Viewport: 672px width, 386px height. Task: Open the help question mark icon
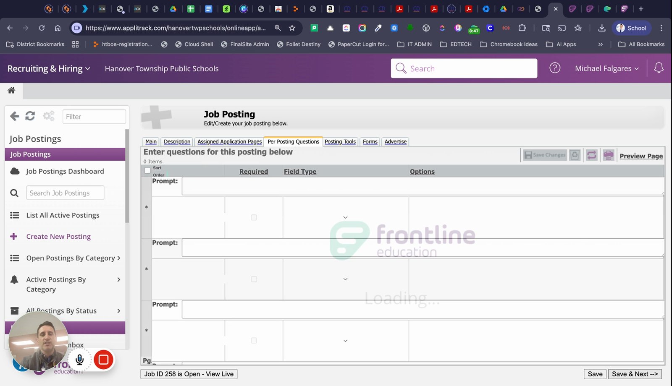555,68
